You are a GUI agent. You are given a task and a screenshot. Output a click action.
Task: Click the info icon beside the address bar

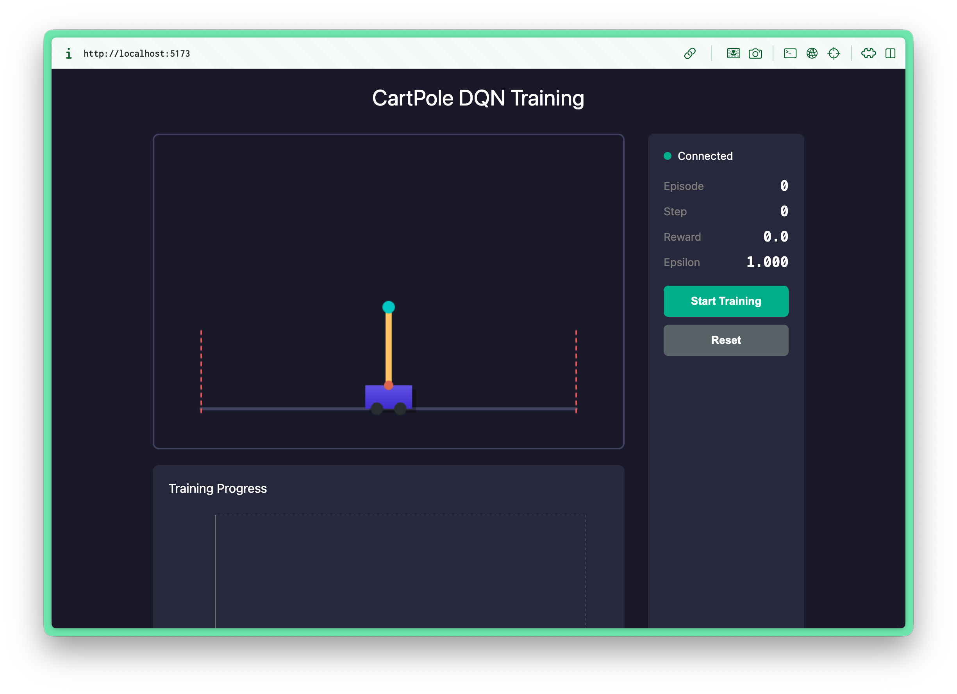(68, 54)
